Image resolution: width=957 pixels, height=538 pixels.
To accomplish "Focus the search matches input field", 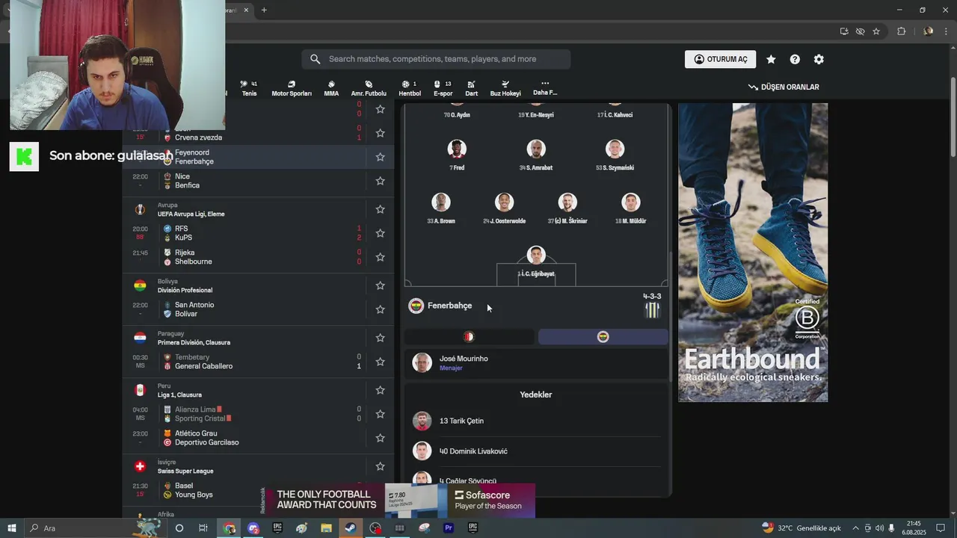I will (x=436, y=59).
